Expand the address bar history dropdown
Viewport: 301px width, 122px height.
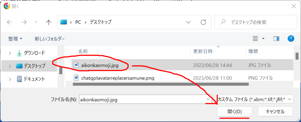pyautogui.click(x=189, y=22)
